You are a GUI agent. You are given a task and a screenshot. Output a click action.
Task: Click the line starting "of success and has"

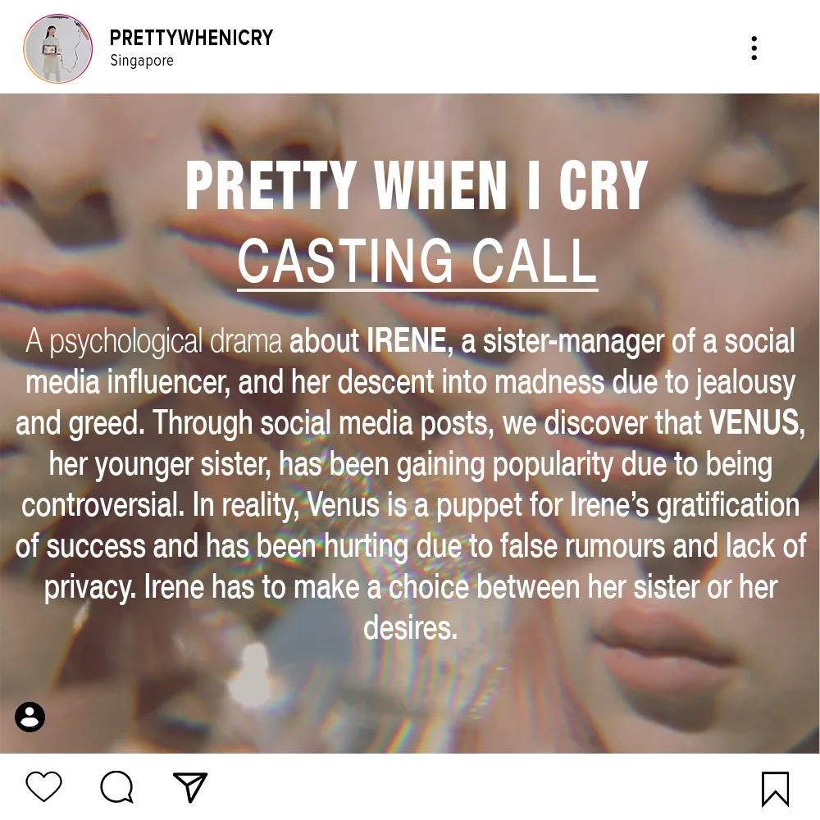click(410, 546)
